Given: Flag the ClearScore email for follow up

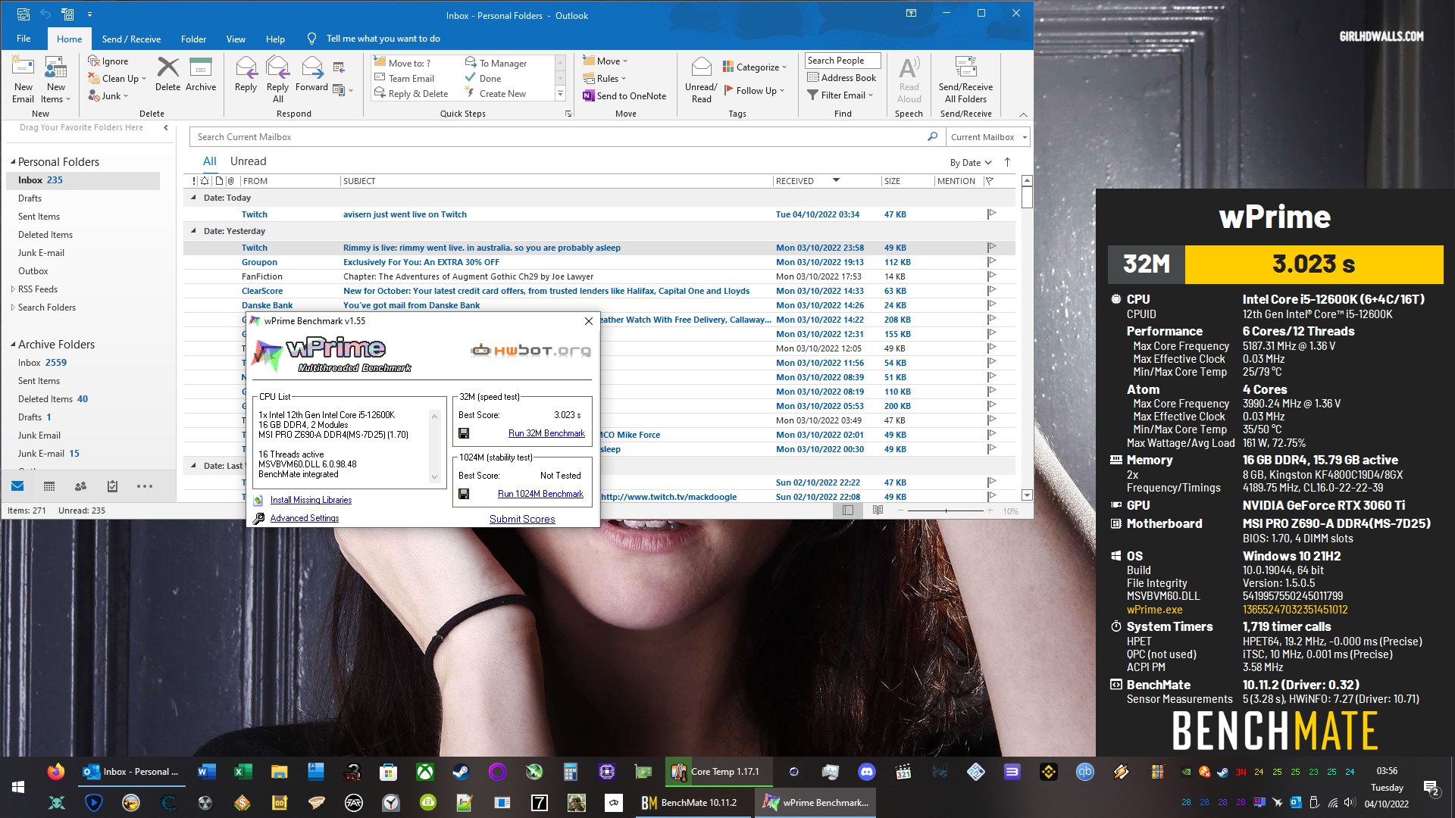Looking at the screenshot, I should 991,291.
